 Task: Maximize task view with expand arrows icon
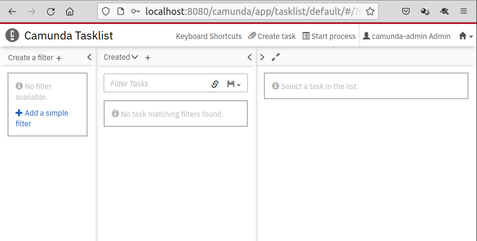276,57
